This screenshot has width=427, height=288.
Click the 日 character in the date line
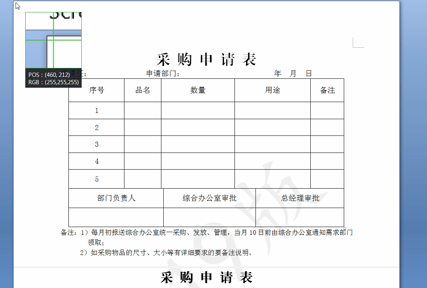(x=308, y=73)
